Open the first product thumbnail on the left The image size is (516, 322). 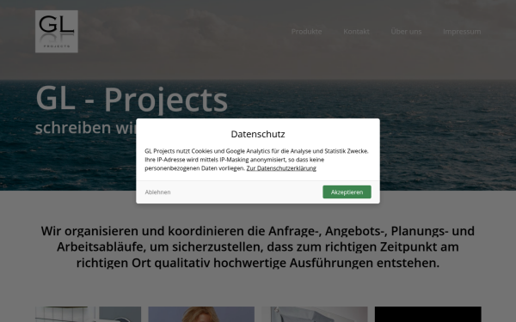click(89, 314)
